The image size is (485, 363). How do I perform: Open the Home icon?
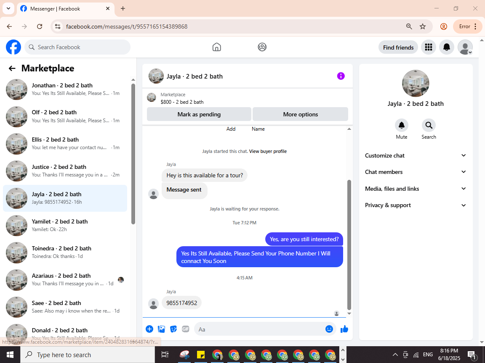pyautogui.click(x=216, y=47)
